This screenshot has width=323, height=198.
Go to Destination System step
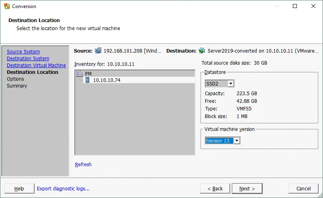[x=28, y=59]
